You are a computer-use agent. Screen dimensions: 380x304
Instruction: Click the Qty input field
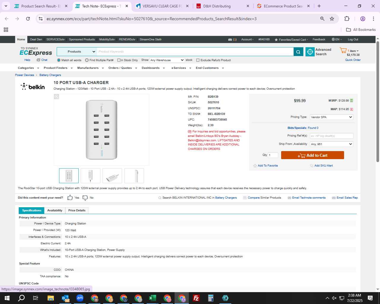pos(273,155)
